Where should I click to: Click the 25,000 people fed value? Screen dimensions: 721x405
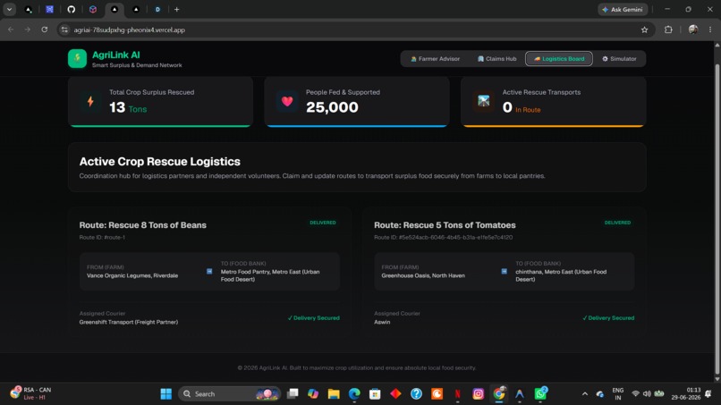click(332, 107)
